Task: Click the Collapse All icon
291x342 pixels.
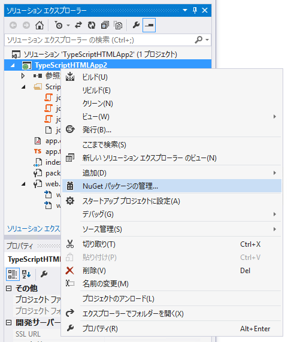Action: (105, 25)
